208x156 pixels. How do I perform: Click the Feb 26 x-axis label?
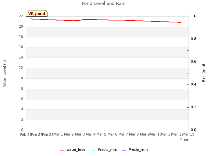click(x=26, y=135)
